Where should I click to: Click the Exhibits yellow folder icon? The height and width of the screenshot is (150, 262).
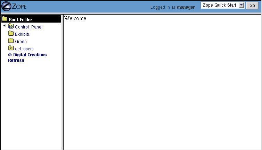11,34
